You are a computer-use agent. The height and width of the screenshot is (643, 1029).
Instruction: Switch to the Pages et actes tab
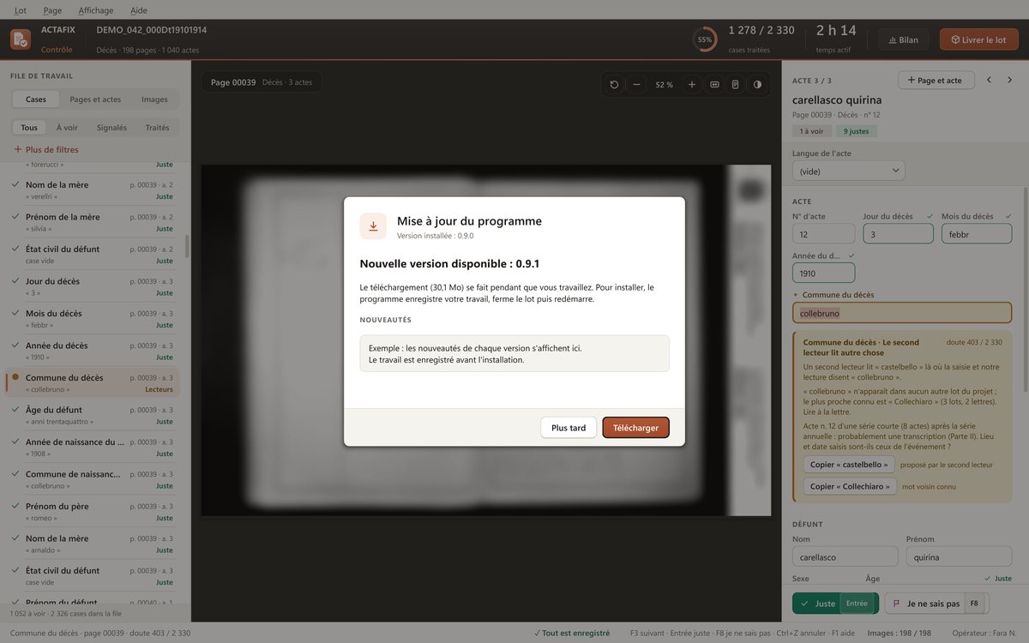(x=95, y=99)
